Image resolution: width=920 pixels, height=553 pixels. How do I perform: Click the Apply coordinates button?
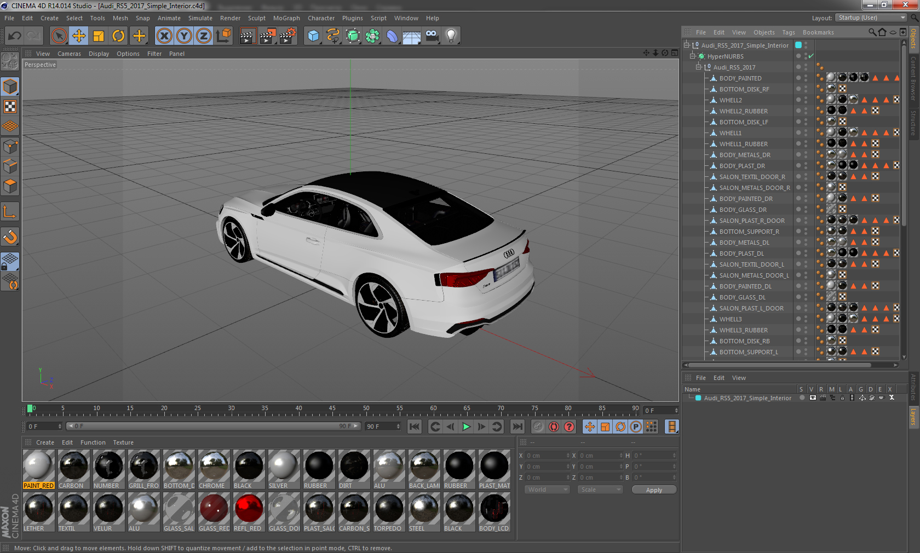[x=654, y=490]
